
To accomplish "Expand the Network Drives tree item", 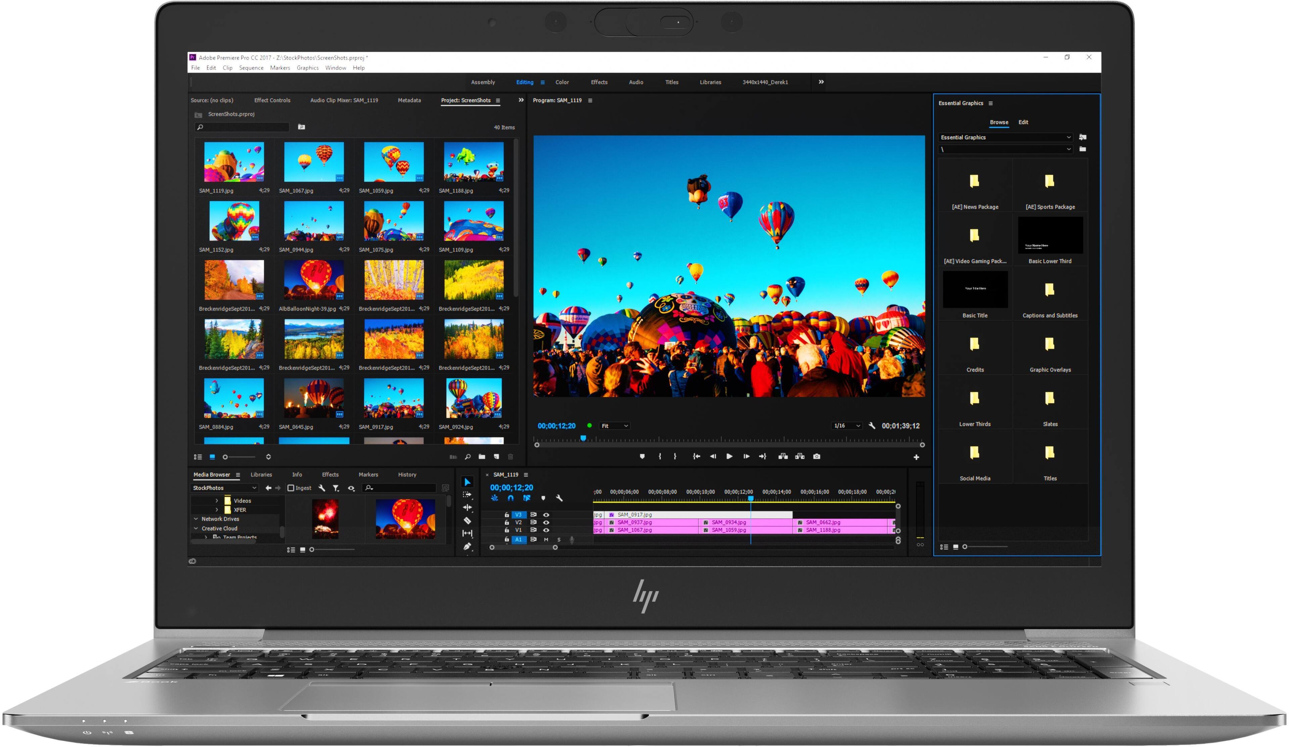I will coord(196,519).
